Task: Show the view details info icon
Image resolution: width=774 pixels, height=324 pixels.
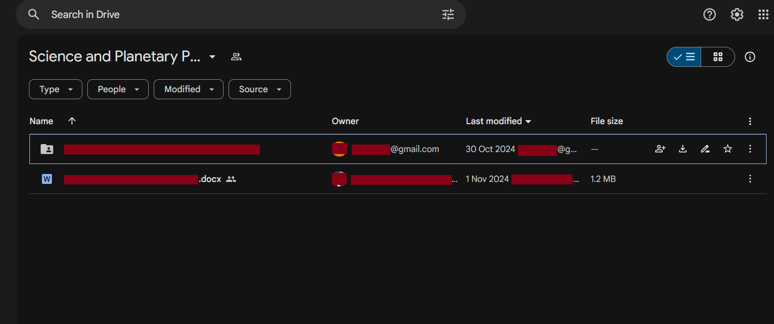Action: tap(750, 57)
